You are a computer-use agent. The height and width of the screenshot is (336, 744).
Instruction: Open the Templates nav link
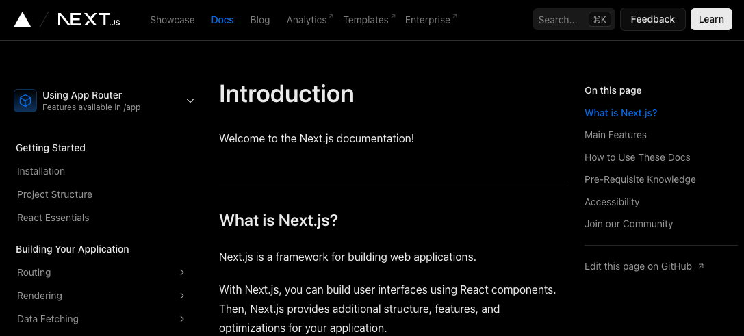coord(365,20)
